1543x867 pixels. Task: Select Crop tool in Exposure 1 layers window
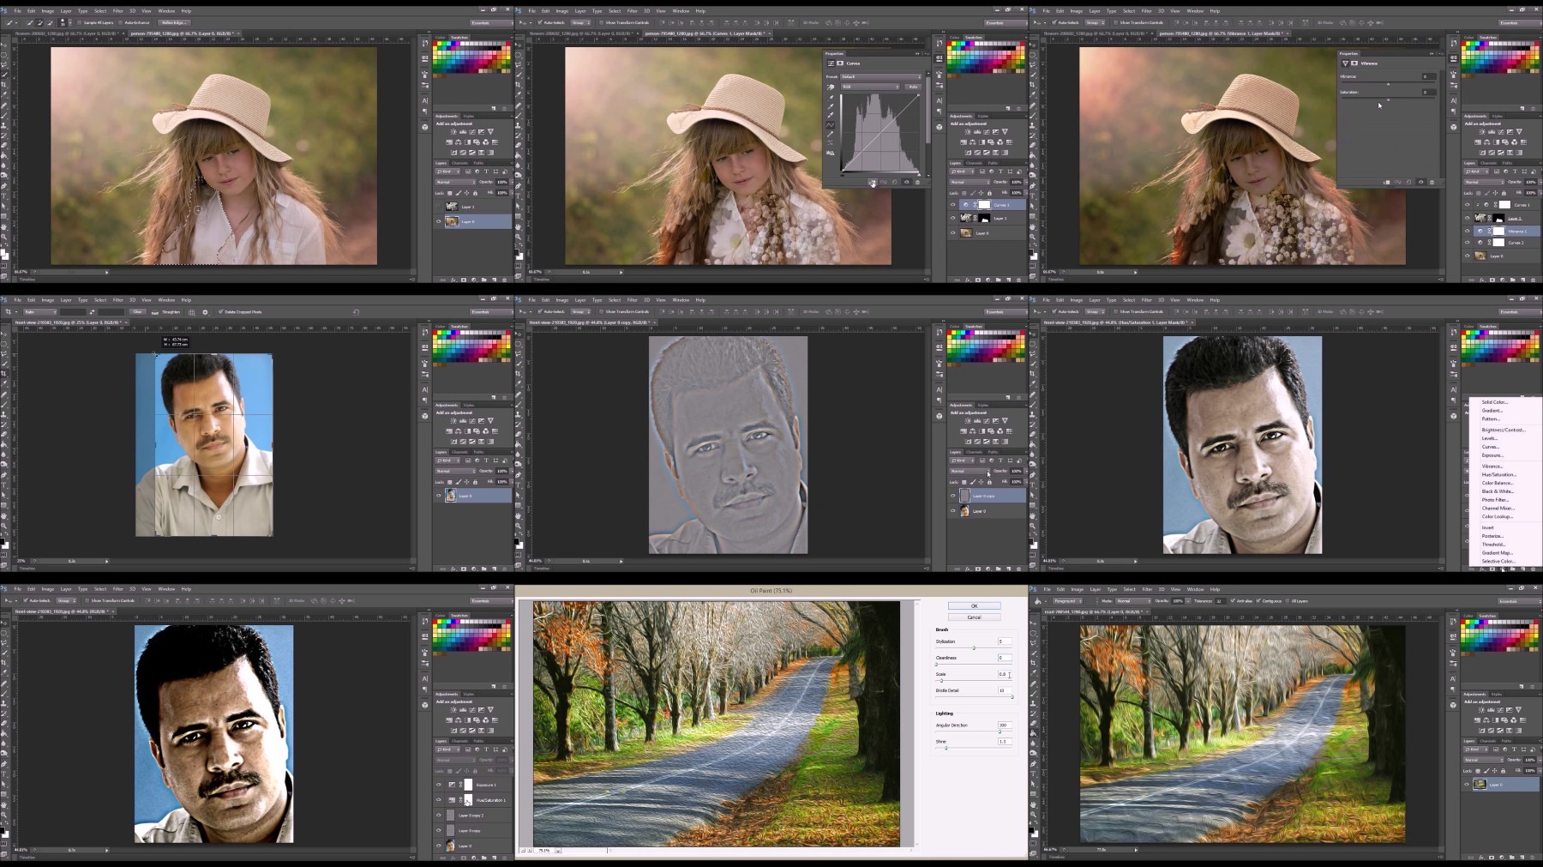click(4, 663)
